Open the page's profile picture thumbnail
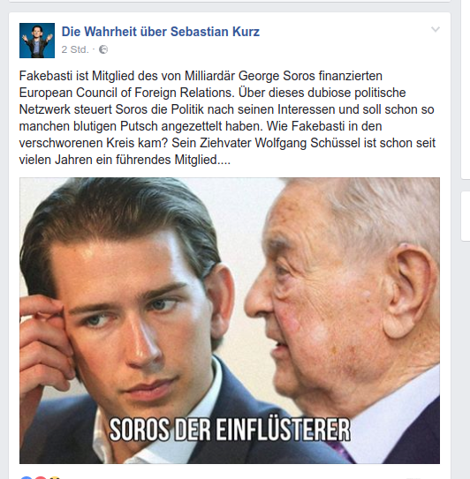This screenshot has width=470, height=479. (37, 41)
